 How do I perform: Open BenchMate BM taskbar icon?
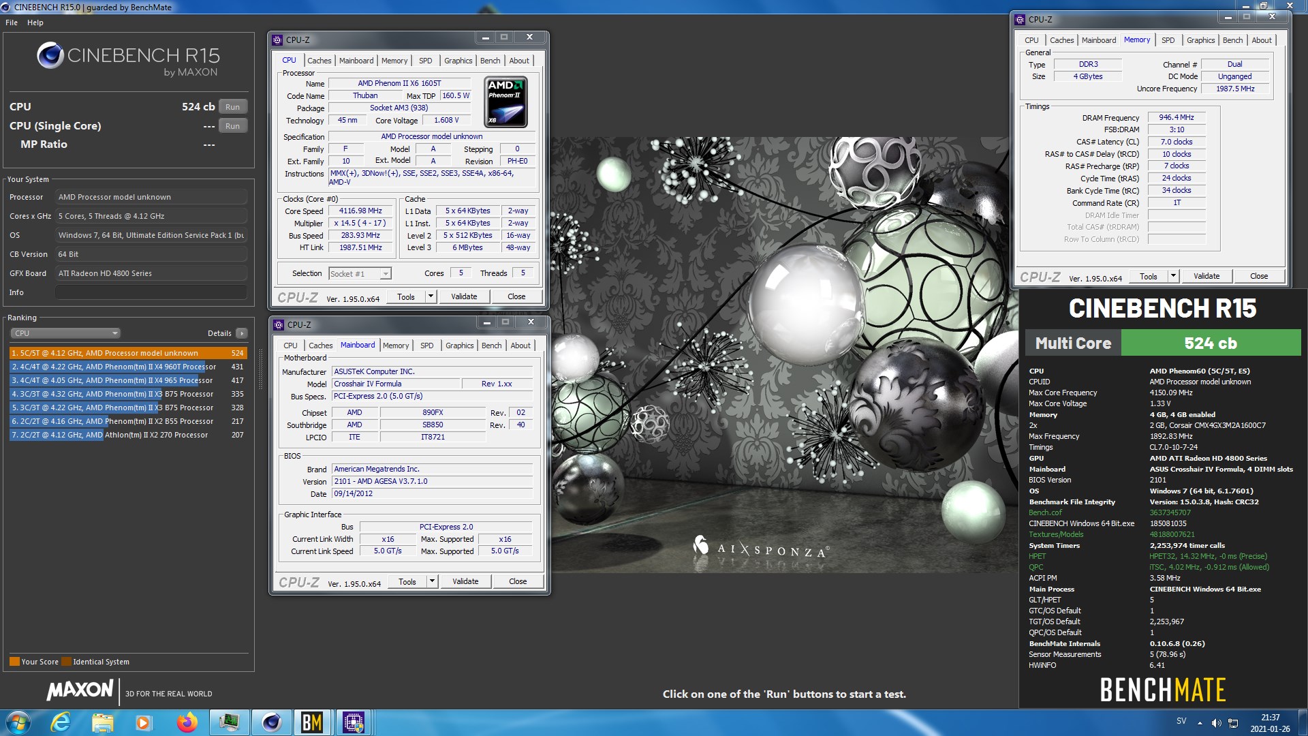[312, 722]
